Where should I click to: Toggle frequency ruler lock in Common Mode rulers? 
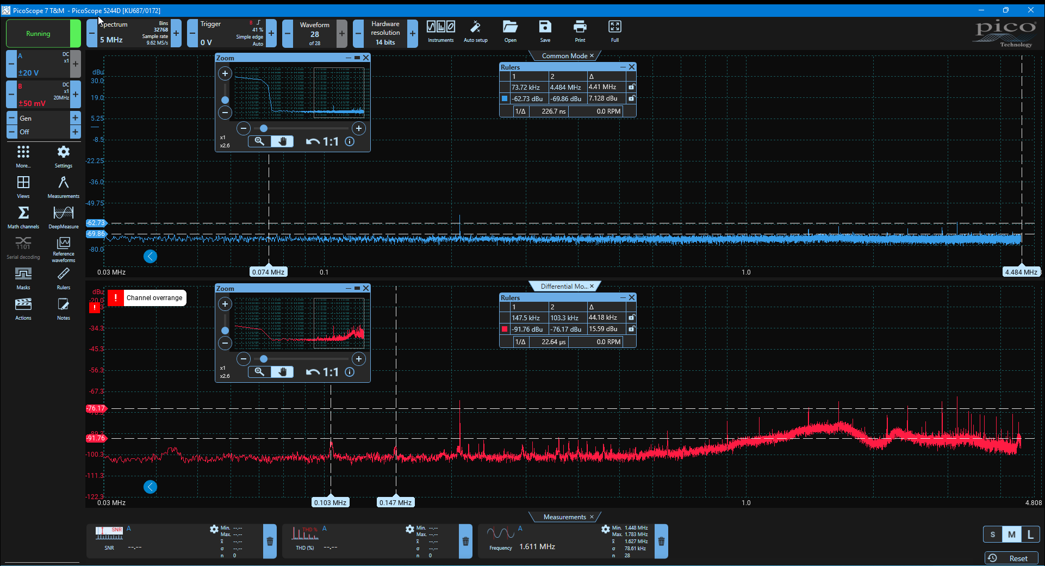[631, 87]
